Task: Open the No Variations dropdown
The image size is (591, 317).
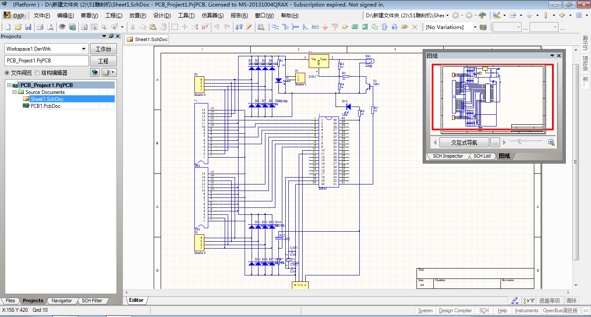Action: point(475,27)
